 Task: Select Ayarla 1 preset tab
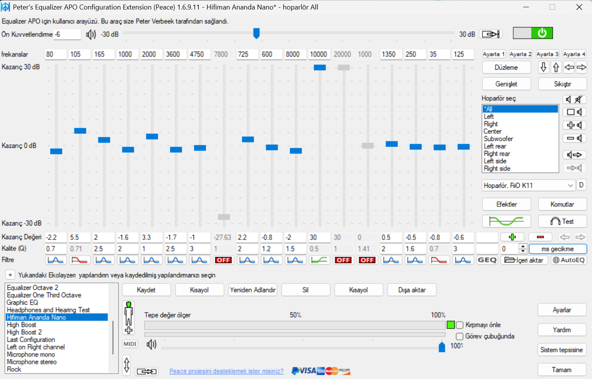pos(494,54)
